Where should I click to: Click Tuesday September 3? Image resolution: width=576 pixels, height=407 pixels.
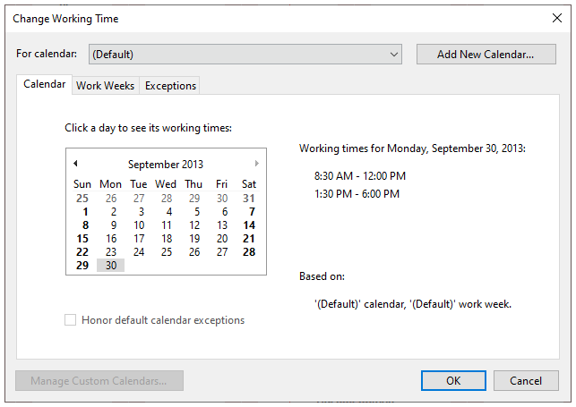click(x=139, y=212)
